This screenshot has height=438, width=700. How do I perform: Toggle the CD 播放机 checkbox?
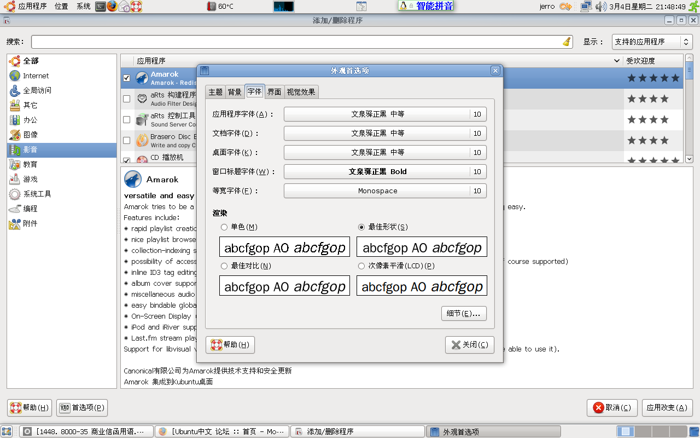tap(127, 160)
